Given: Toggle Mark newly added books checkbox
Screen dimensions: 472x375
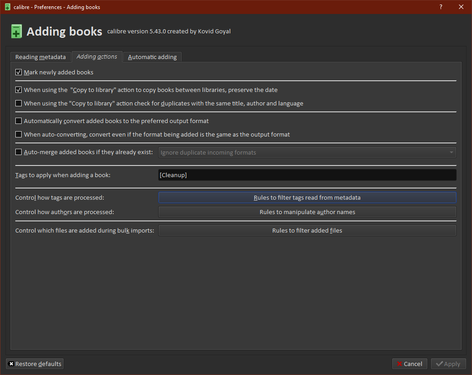Looking at the screenshot, I should (18, 72).
